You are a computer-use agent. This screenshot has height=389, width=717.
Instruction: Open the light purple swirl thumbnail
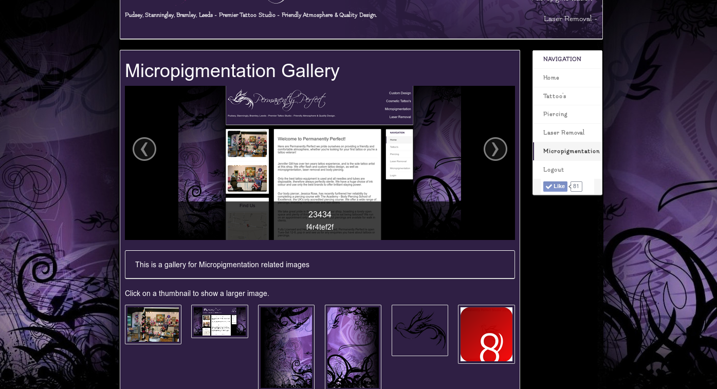click(353, 347)
